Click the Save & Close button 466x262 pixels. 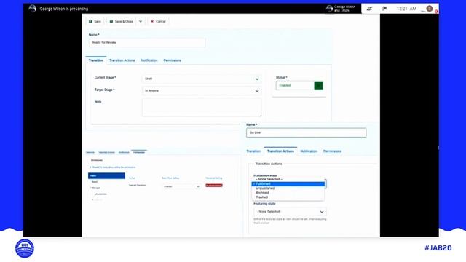[122, 21]
